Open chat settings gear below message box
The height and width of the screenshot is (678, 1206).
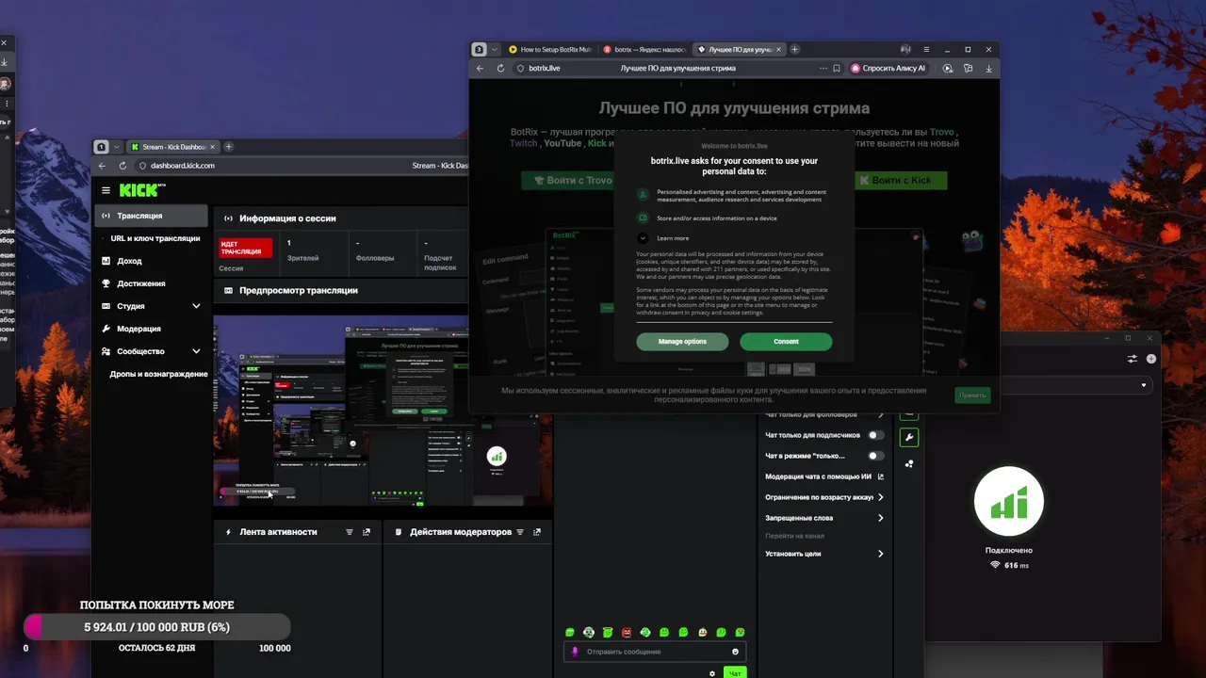(712, 673)
